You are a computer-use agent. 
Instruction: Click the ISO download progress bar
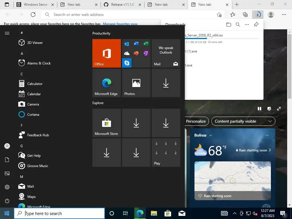(222, 38)
